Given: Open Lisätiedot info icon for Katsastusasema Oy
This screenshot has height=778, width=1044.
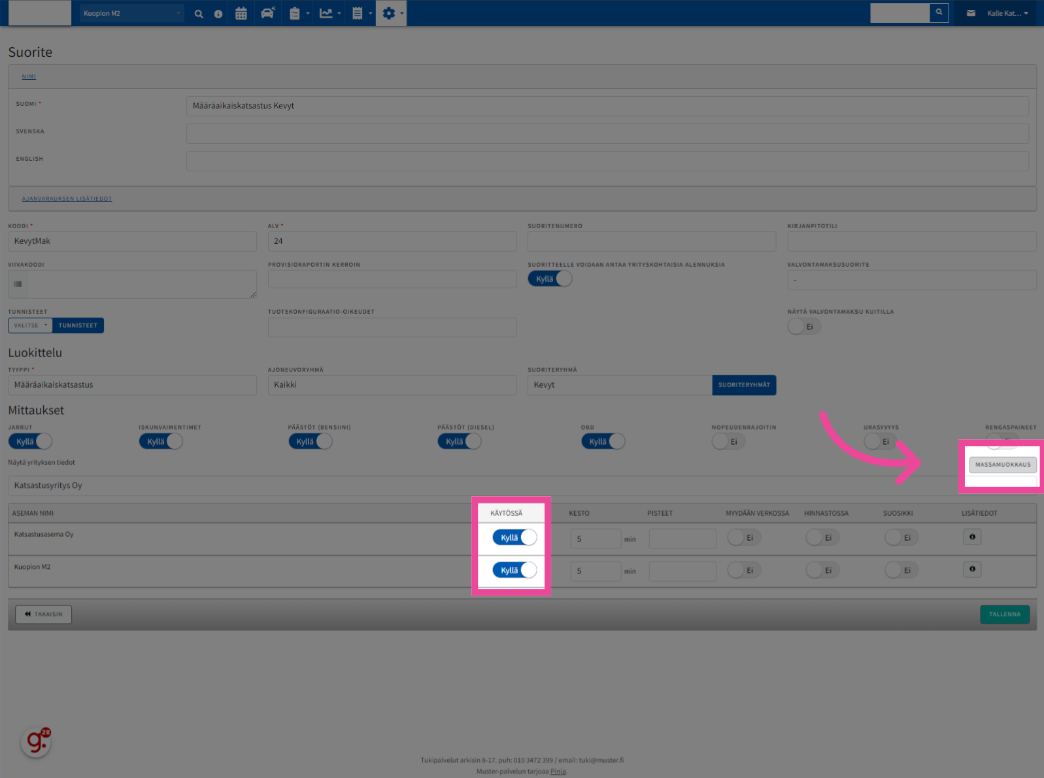Looking at the screenshot, I should 972,537.
